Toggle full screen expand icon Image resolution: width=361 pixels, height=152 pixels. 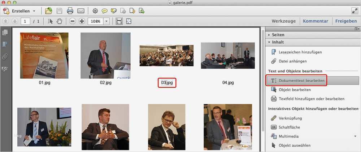(355, 11)
